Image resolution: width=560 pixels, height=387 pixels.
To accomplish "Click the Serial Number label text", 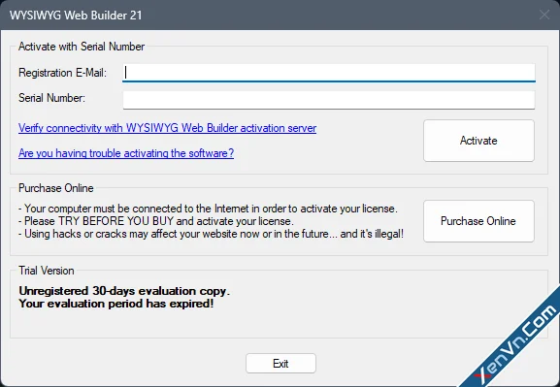I will (x=51, y=98).
